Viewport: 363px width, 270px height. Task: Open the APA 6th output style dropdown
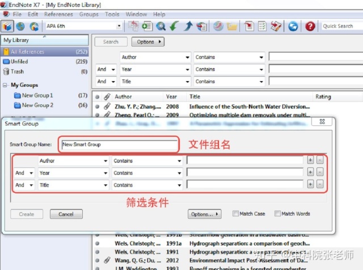[119, 26]
